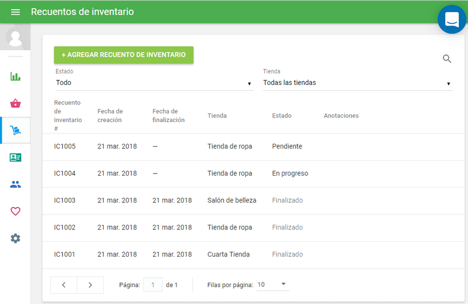Open the employees ID card icon
Viewport: 468px width, 304px height.
coord(15,157)
